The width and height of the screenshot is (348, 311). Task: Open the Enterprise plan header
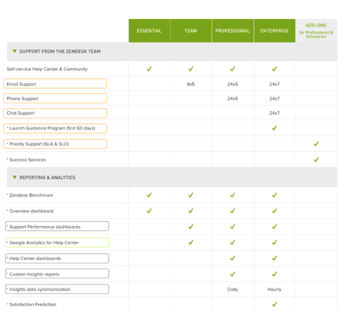[x=275, y=31]
